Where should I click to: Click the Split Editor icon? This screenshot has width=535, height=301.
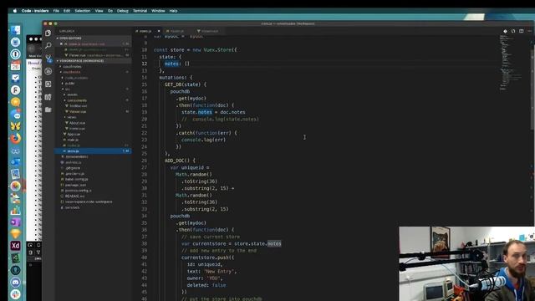521,31
